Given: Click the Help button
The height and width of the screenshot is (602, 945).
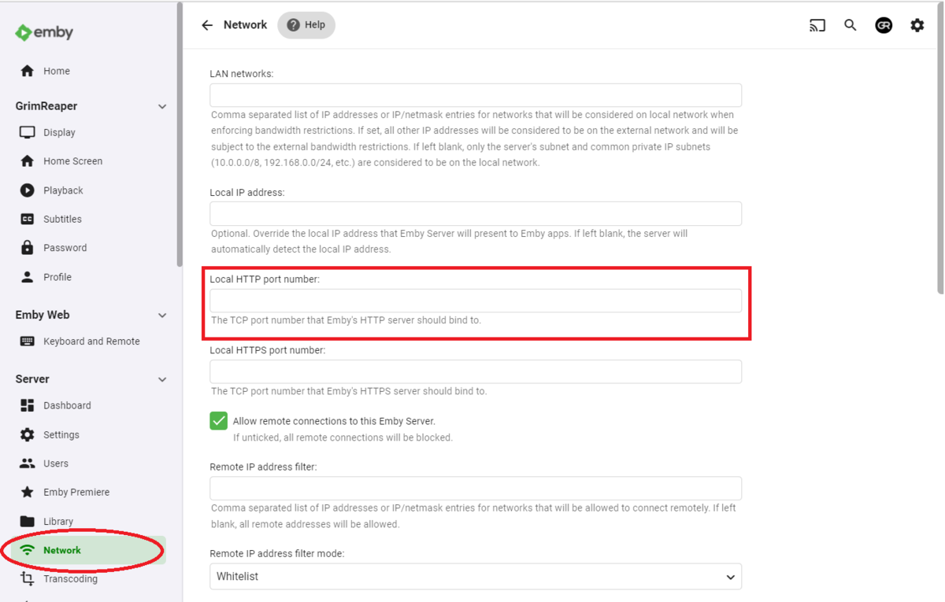Looking at the screenshot, I should [306, 25].
